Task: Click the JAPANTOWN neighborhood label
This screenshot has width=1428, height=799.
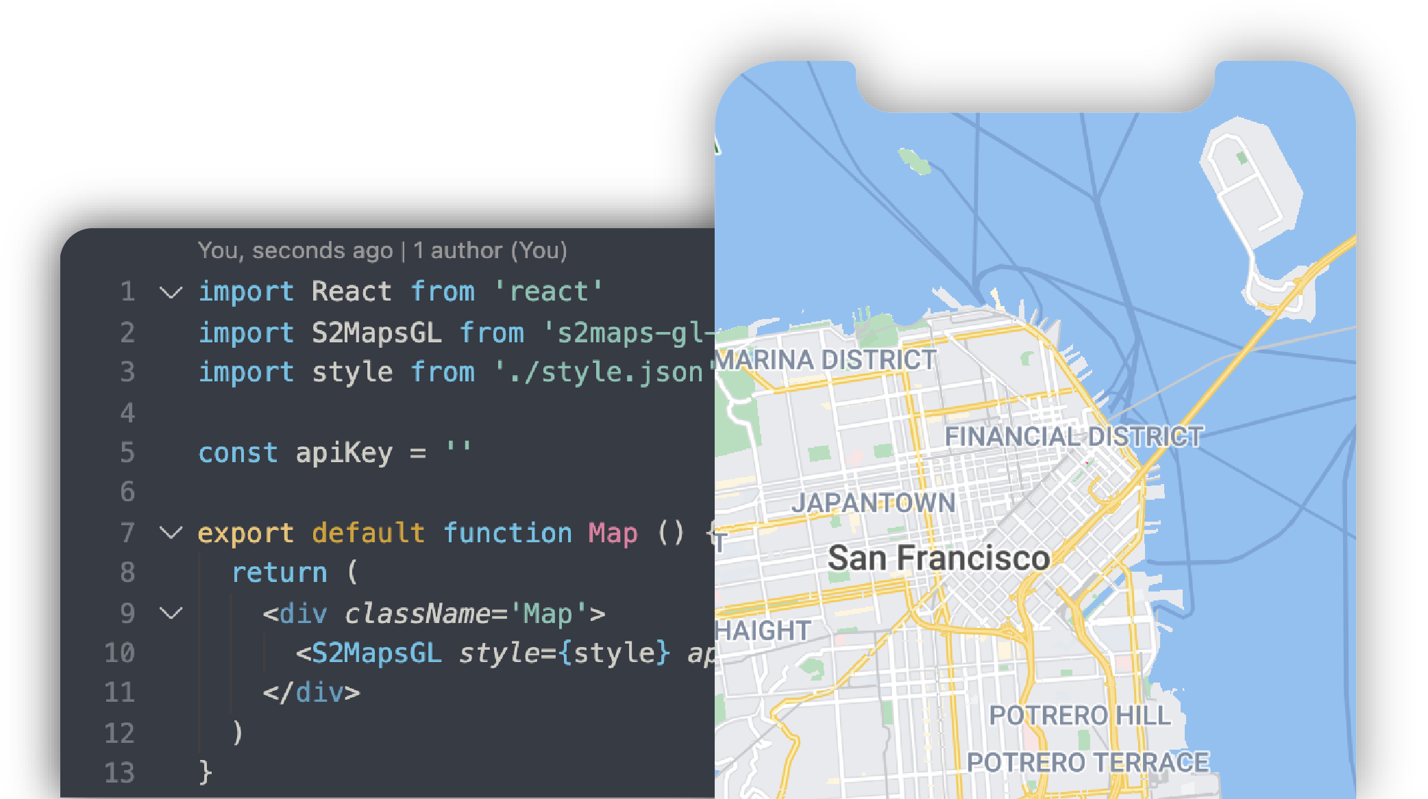Action: [x=875, y=503]
